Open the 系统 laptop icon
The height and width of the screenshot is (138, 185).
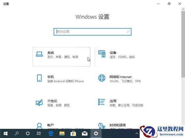pyautogui.click(x=39, y=54)
